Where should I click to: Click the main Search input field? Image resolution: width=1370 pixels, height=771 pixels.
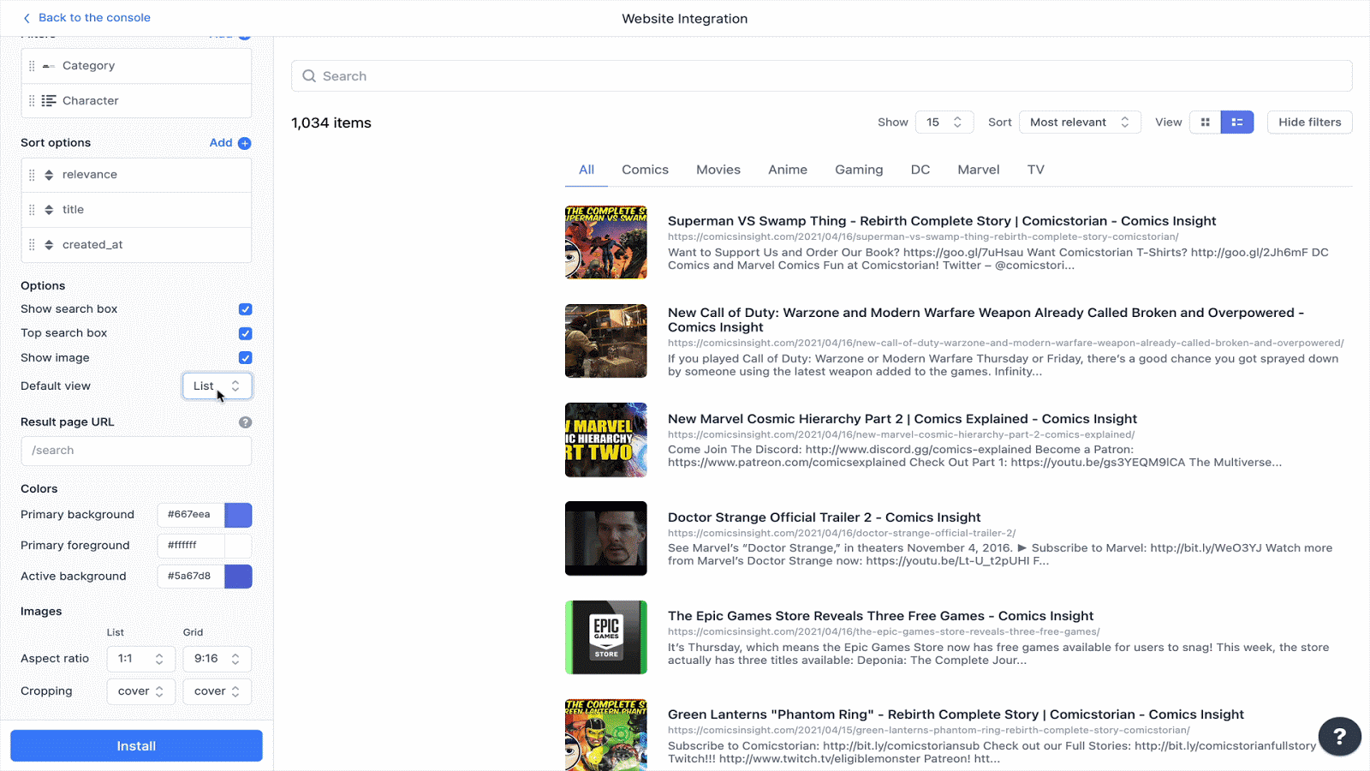click(x=822, y=76)
